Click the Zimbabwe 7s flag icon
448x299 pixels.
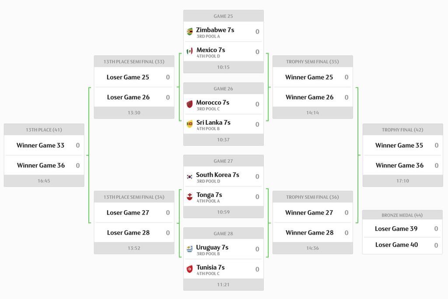click(189, 32)
